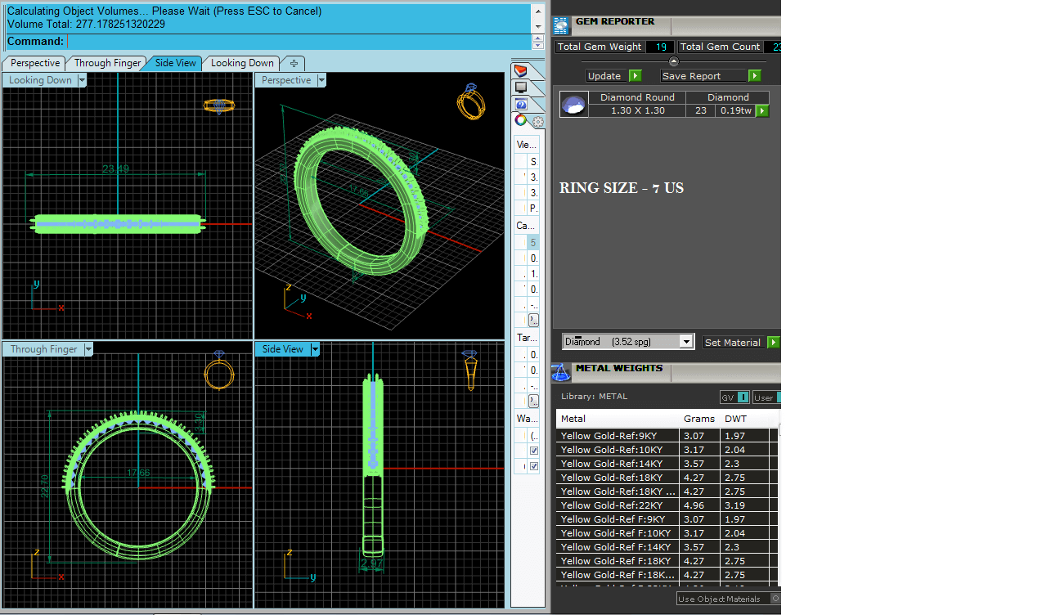Click the Metal column header
Image resolution: width=1042 pixels, height=615 pixels.
[x=618, y=419]
